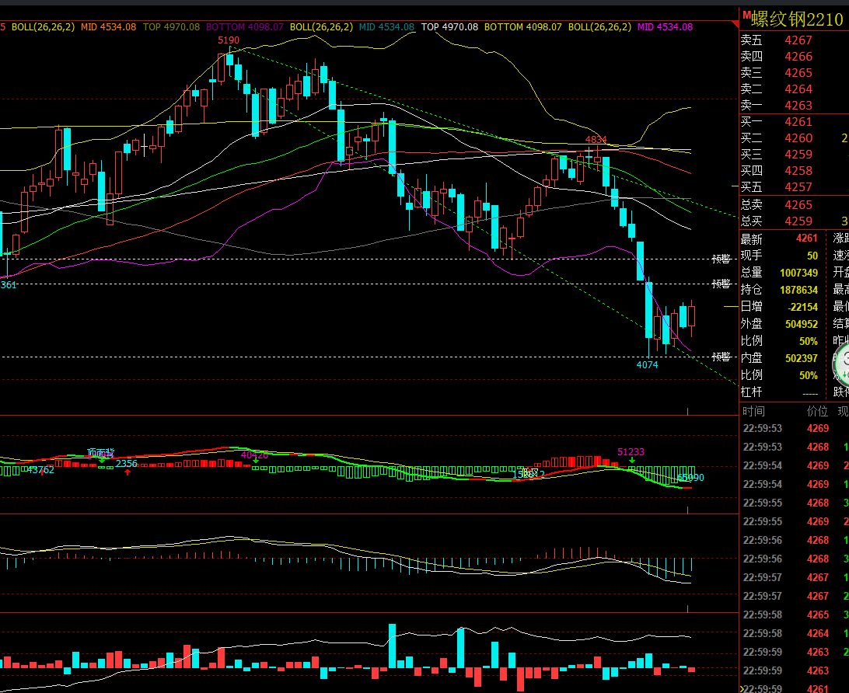Select the 4074 low price marker

pyautogui.click(x=647, y=364)
